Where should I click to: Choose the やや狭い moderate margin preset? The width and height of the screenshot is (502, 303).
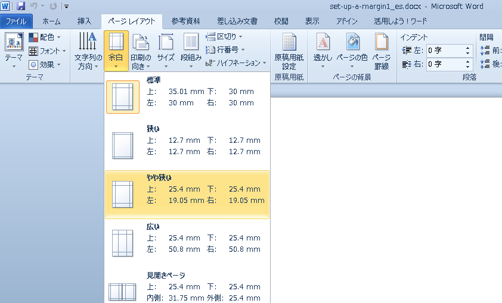click(187, 194)
